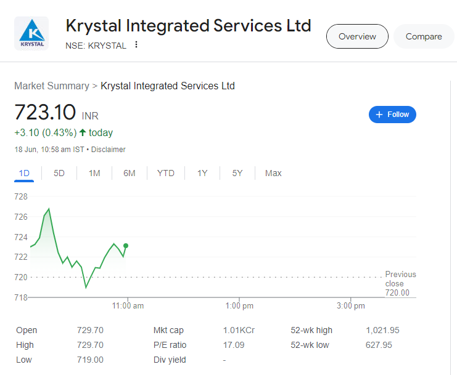Click the NSE: KRYSTAL ticker text

[x=96, y=46]
